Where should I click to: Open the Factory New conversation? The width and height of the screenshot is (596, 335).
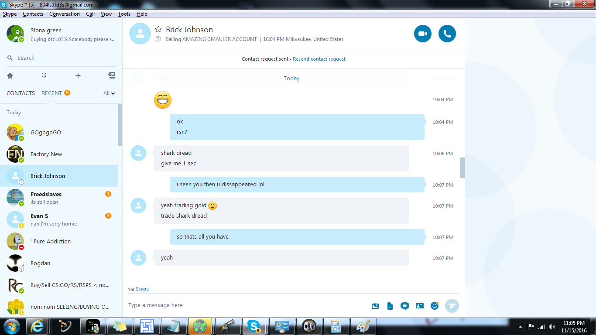coord(59,154)
